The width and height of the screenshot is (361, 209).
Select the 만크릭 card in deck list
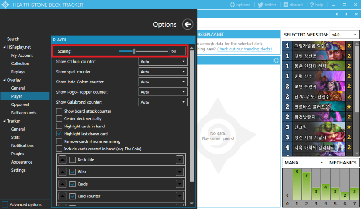[317, 127]
